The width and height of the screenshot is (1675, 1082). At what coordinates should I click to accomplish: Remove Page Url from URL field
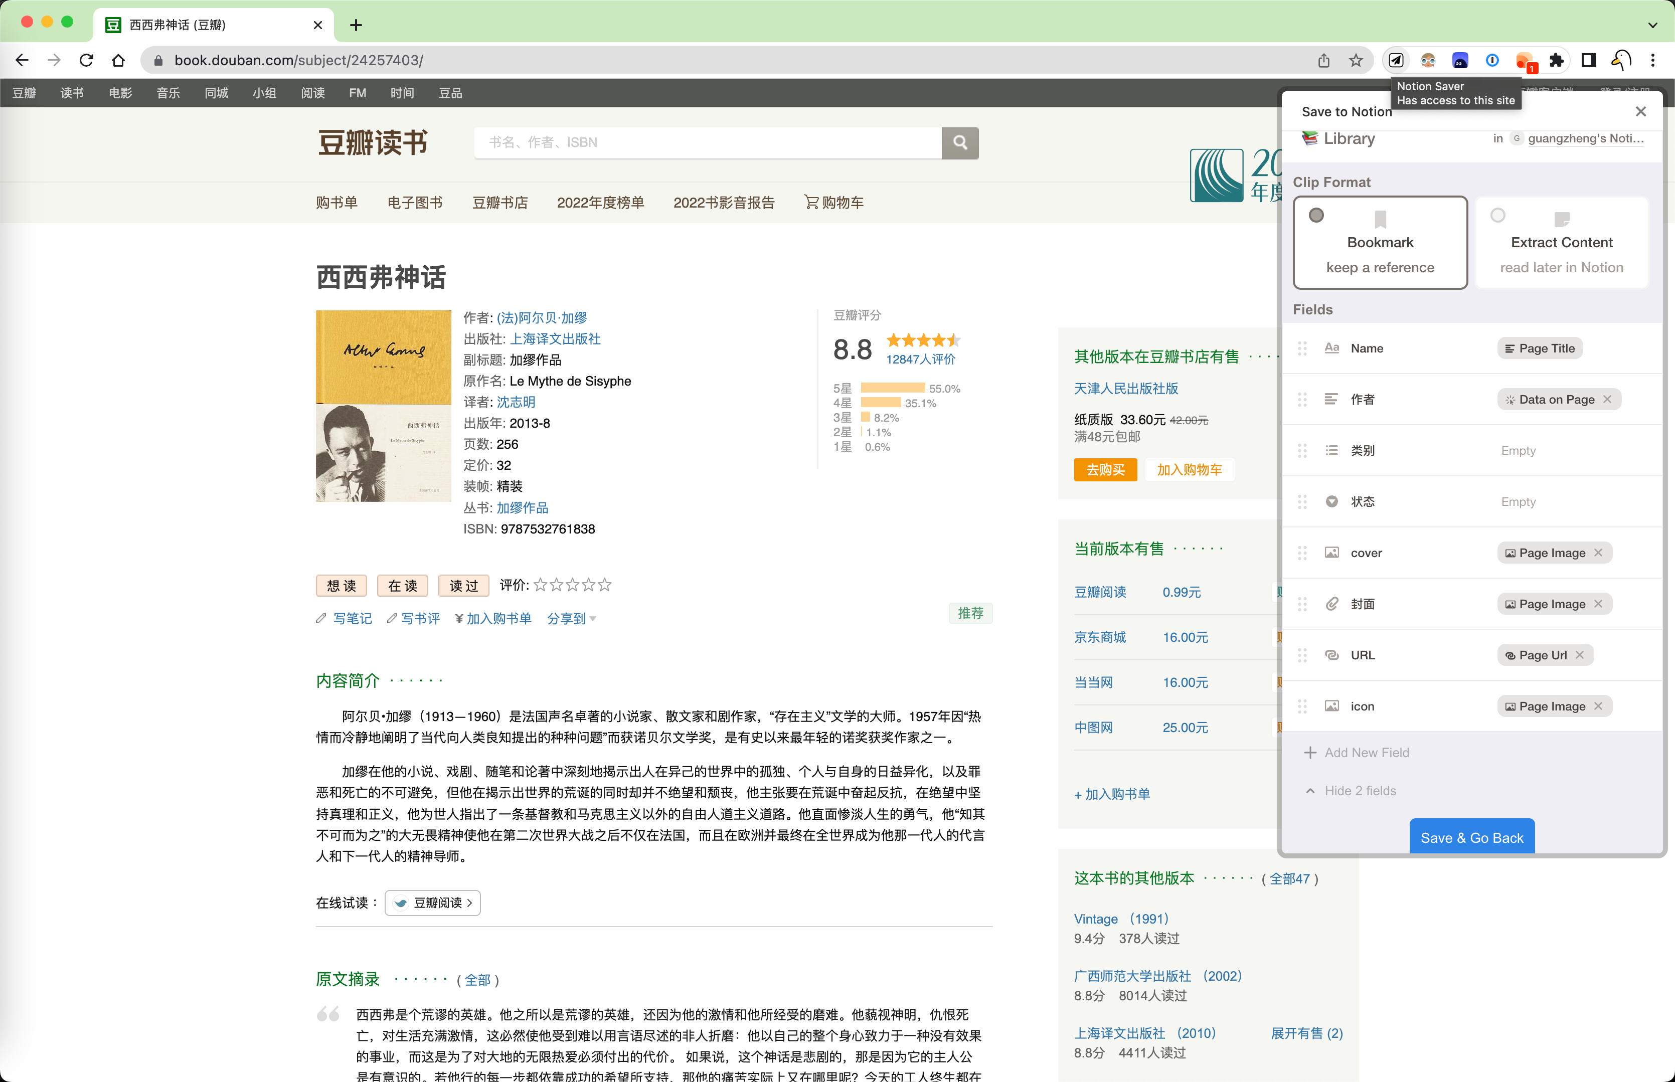click(x=1579, y=655)
